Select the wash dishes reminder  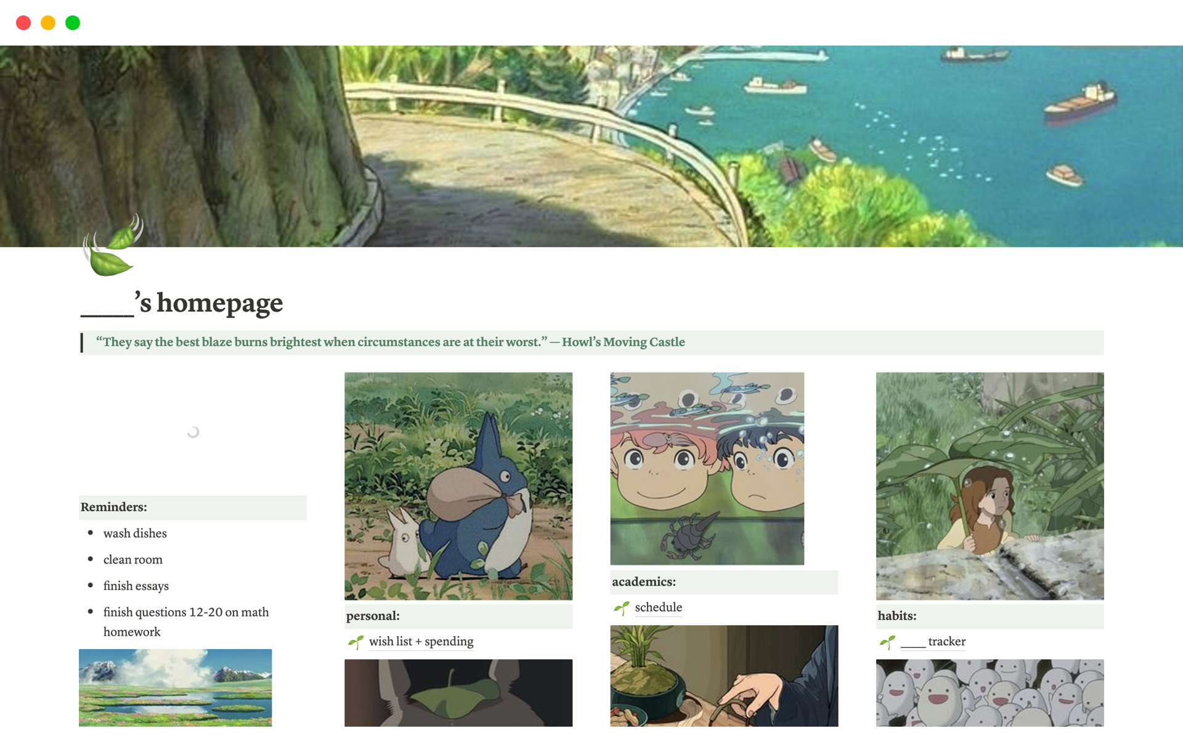135,533
